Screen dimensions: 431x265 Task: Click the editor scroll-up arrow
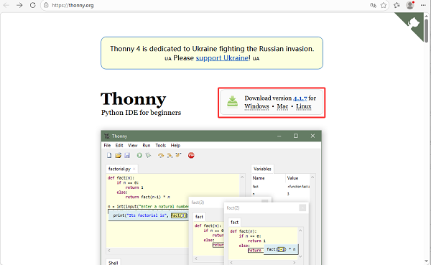click(242, 177)
